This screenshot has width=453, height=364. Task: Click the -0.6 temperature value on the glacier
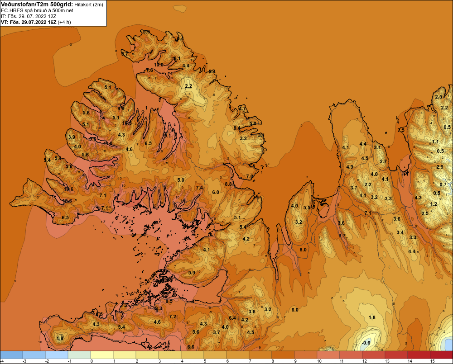tap(366, 343)
